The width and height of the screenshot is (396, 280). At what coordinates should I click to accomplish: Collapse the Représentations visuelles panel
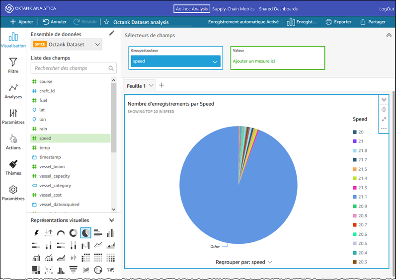pos(111,220)
